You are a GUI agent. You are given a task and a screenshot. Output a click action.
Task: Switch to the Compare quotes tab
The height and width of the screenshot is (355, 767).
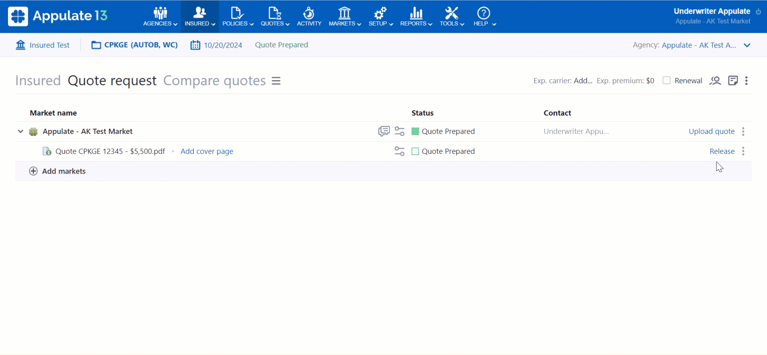click(214, 81)
